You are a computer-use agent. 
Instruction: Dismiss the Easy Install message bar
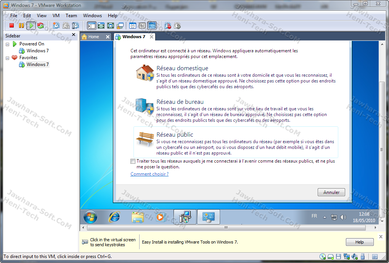381,237
